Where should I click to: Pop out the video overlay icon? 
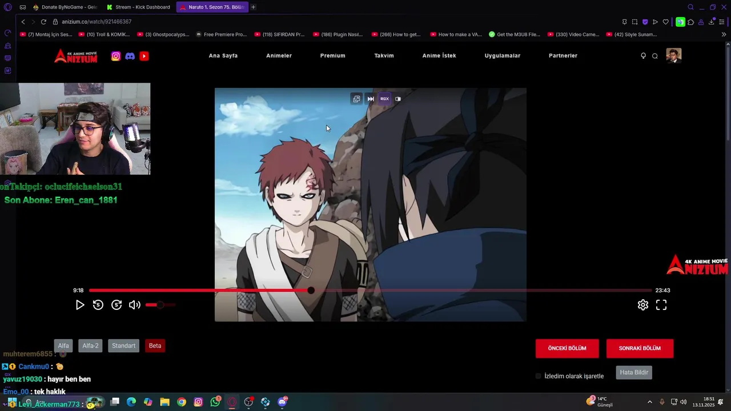coord(356,99)
